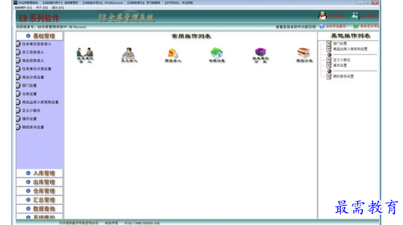
Task: Click the 期初库存设置 checklist icon in right panel
Action: coord(329,76)
